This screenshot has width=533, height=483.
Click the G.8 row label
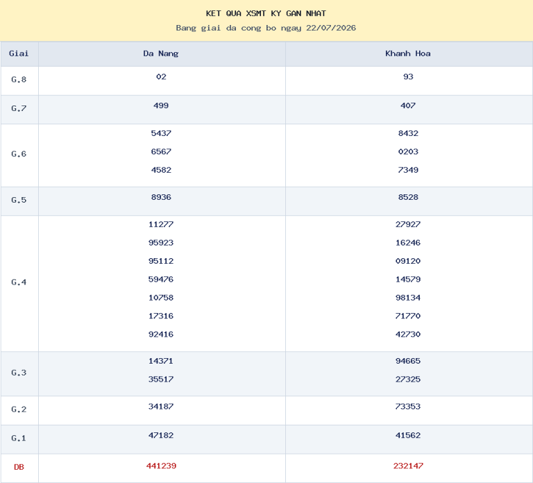[19, 80]
